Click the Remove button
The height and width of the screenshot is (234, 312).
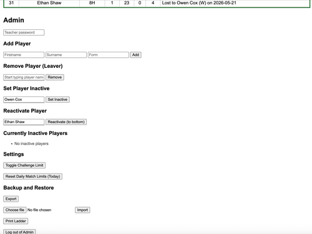click(55, 77)
